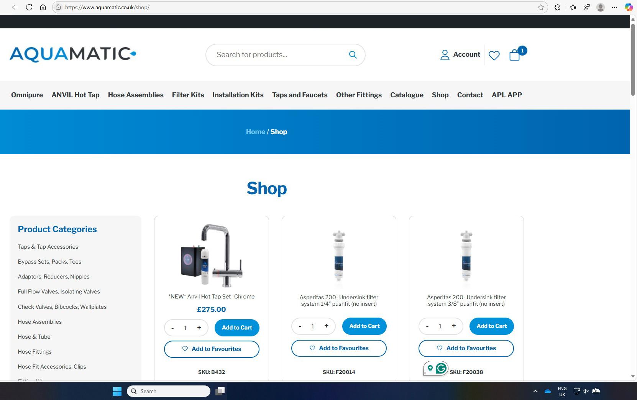Open browser profile avatar
Viewport: 637px width, 400px height.
[601, 7]
